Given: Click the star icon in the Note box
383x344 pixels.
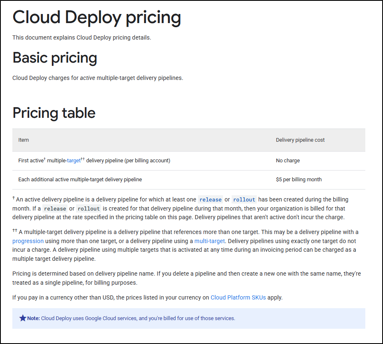Looking at the screenshot, I should pyautogui.click(x=23, y=318).
